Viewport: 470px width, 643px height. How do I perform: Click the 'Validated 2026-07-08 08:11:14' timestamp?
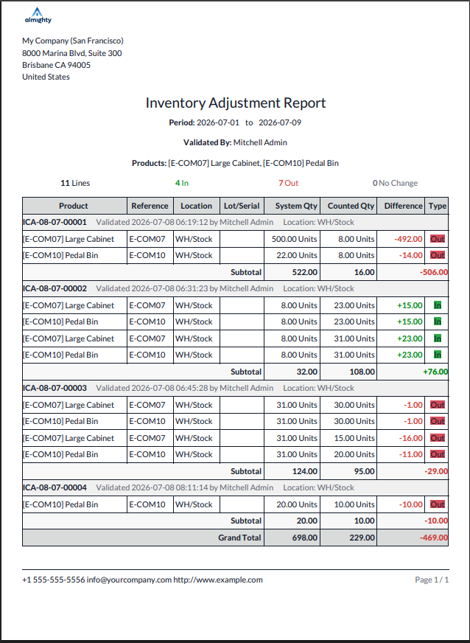[x=152, y=487]
